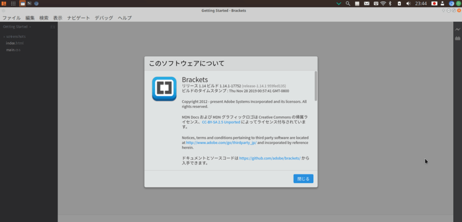462x222 pixels.
Task: Open the ヘルプ menu
Action: [x=125, y=18]
